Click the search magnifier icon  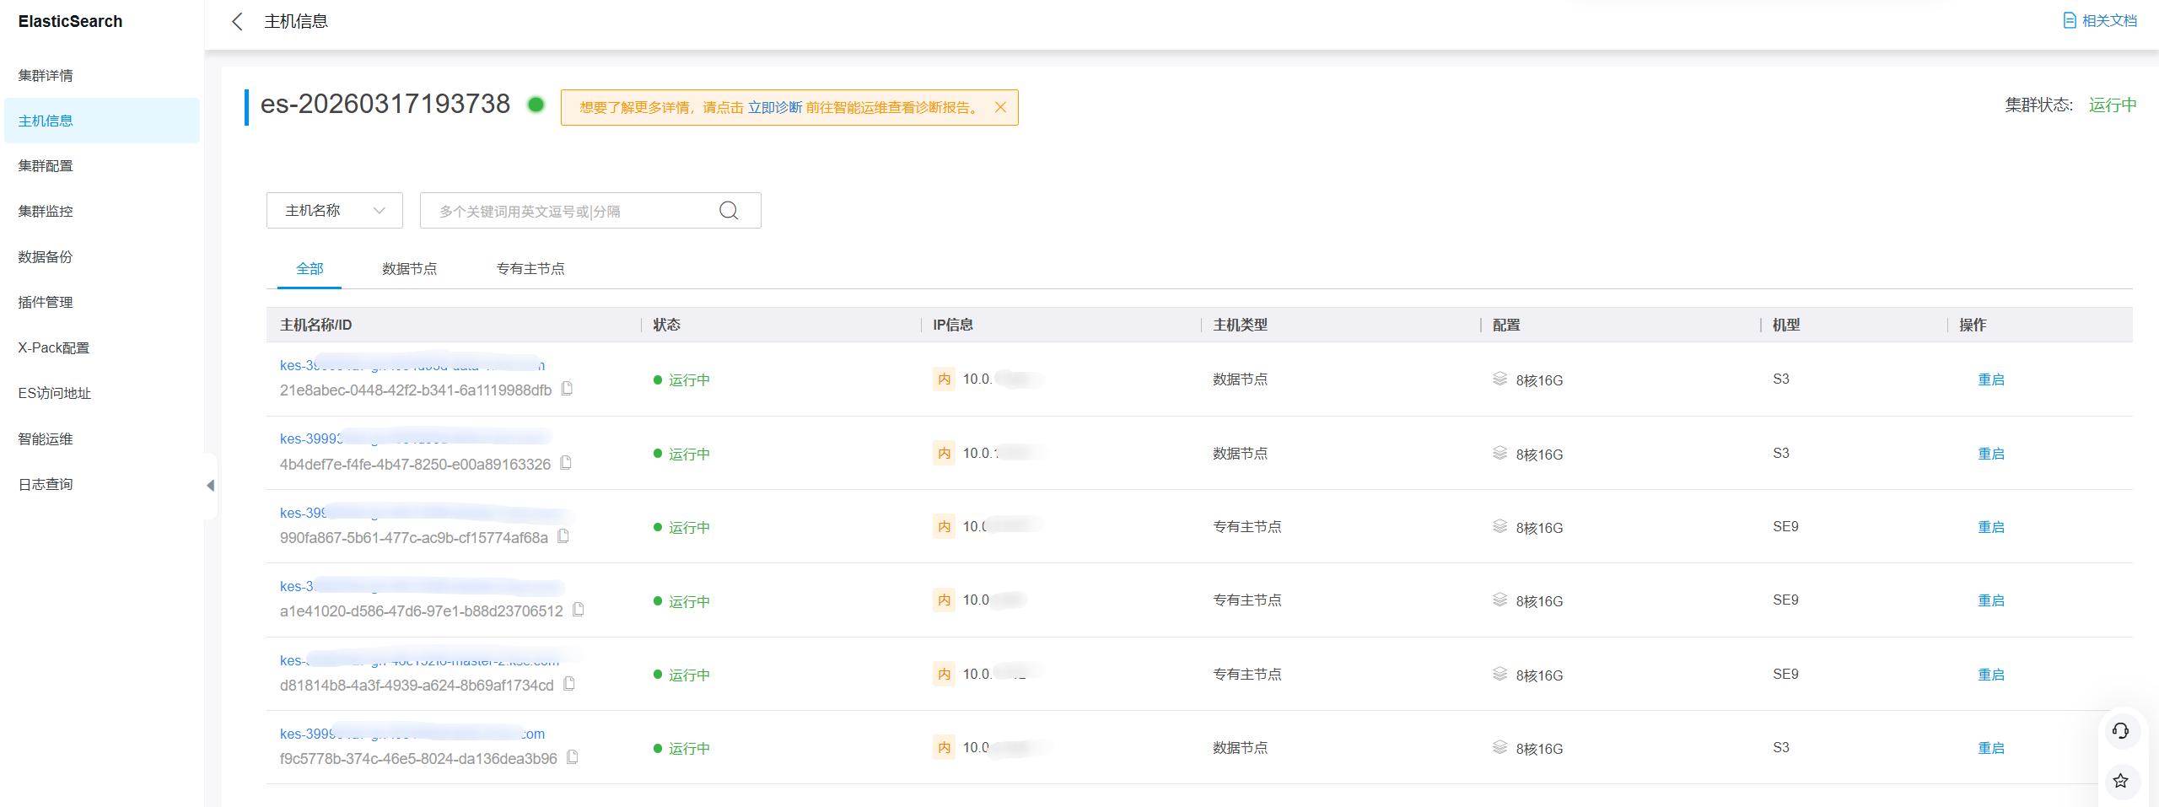click(x=729, y=211)
